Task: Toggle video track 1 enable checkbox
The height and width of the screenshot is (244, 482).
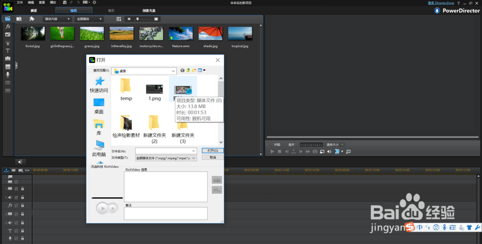Action: (16, 189)
